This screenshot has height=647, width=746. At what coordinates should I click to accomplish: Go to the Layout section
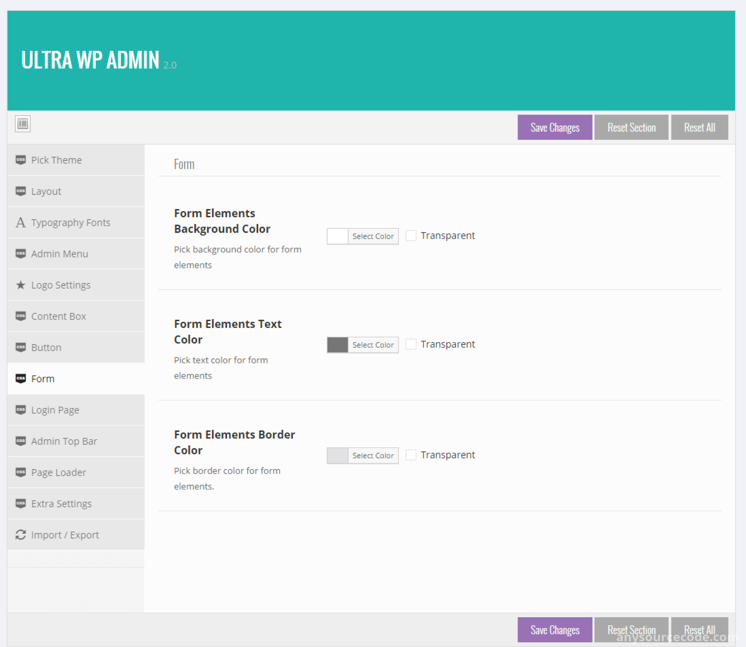[x=76, y=191]
